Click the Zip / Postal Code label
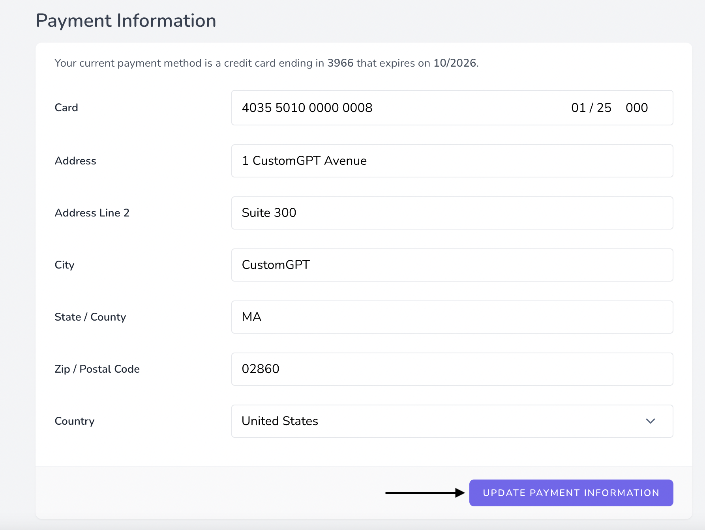Screen dimensions: 705x530 [97, 369]
